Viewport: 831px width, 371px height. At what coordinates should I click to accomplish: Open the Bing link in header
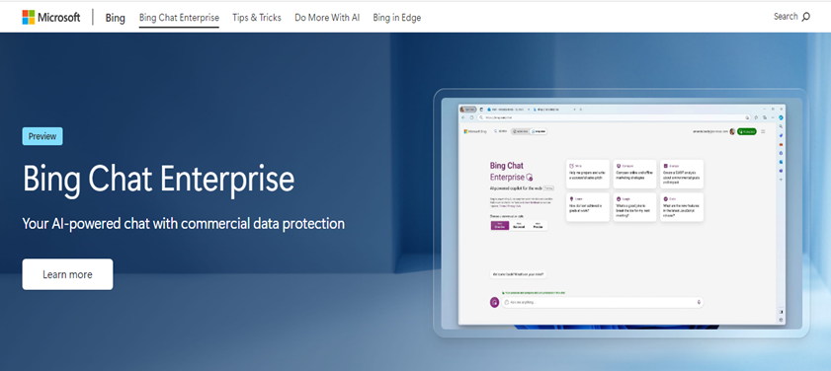tap(115, 18)
